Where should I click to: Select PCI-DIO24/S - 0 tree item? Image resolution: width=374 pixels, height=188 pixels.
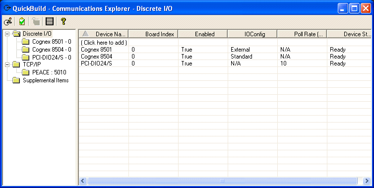tap(52, 57)
